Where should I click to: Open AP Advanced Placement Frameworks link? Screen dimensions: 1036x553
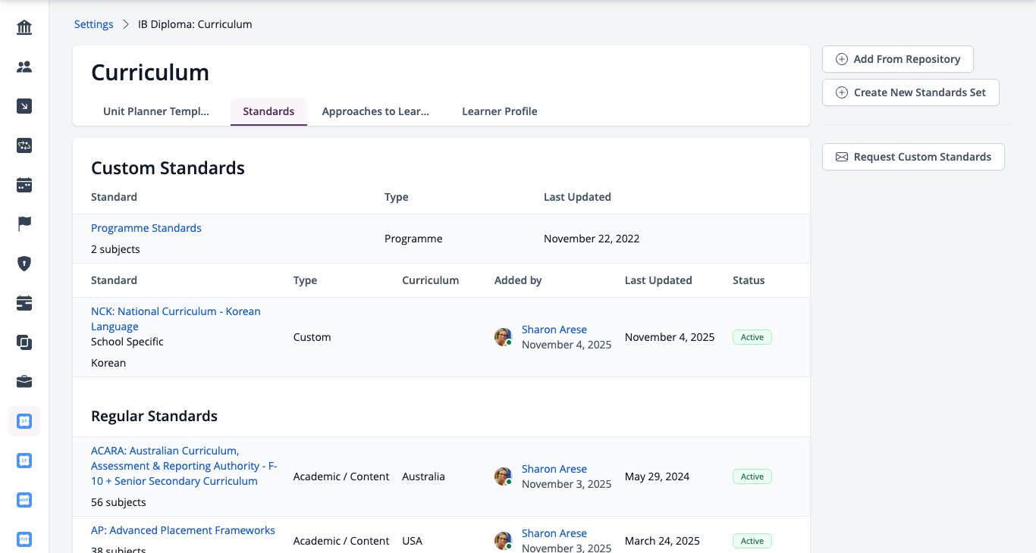coord(183,530)
